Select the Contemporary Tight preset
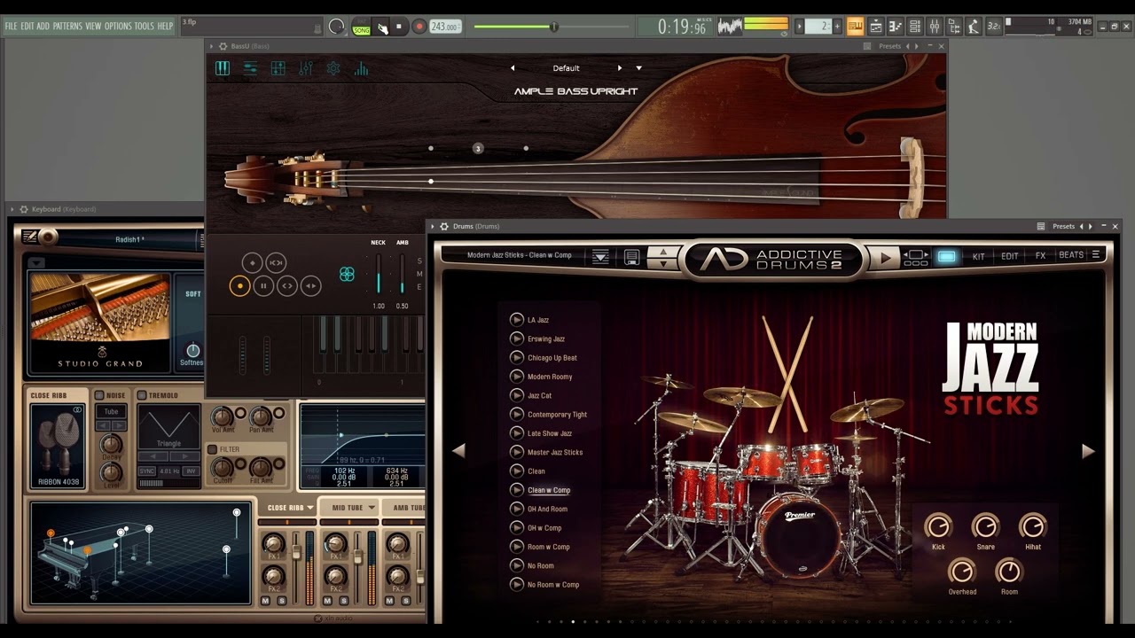The height and width of the screenshot is (638, 1135). [x=557, y=415]
